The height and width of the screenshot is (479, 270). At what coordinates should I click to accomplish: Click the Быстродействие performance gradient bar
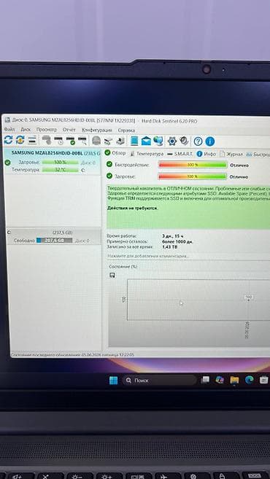click(193, 165)
